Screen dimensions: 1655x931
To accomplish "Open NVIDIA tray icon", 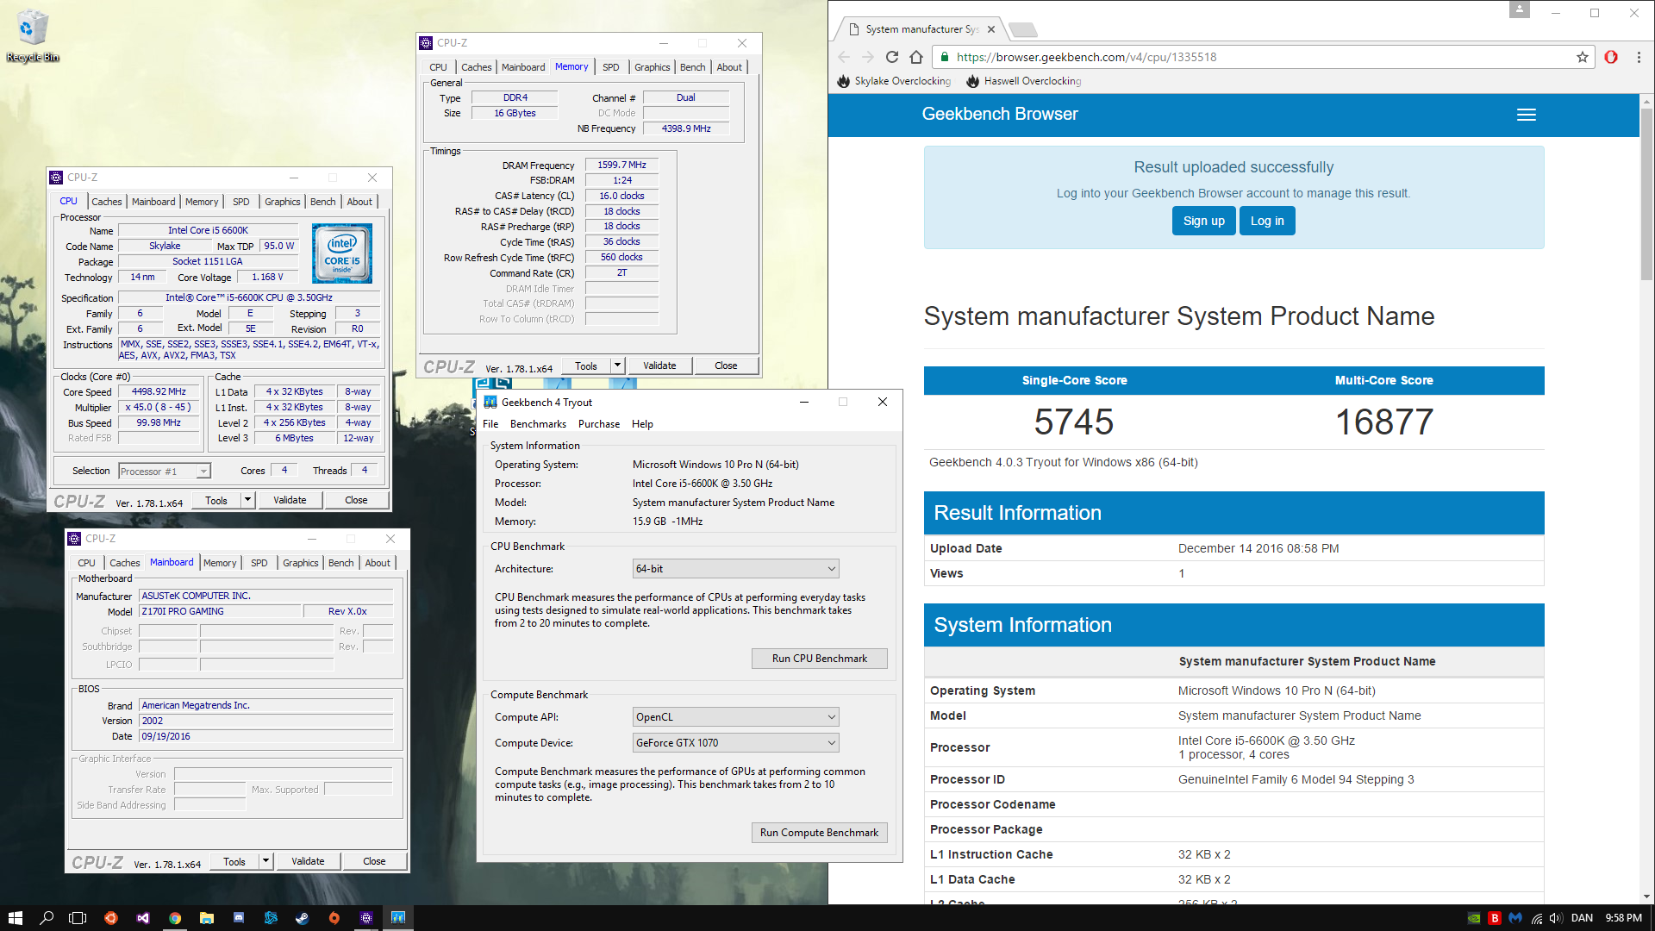I will (1474, 918).
